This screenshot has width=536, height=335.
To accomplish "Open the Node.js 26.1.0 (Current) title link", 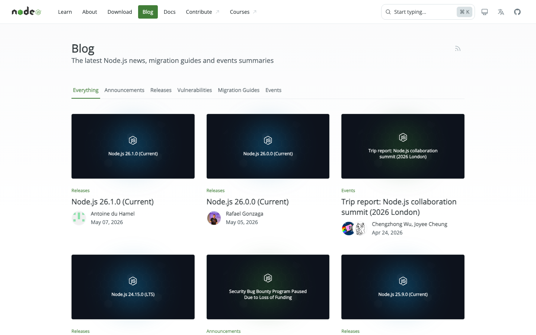I will [112, 202].
